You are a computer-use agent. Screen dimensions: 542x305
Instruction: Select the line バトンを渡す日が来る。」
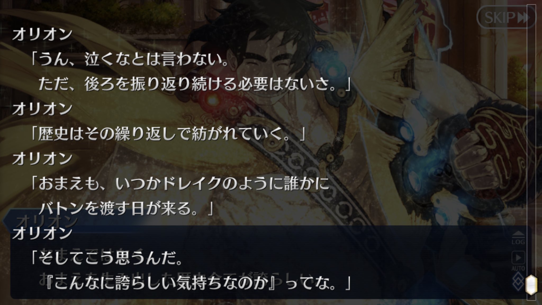pos(125,209)
